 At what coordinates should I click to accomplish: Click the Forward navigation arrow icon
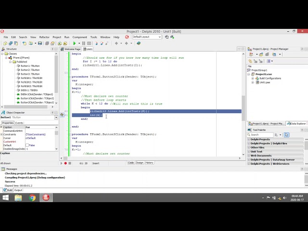[x=126, y=43]
